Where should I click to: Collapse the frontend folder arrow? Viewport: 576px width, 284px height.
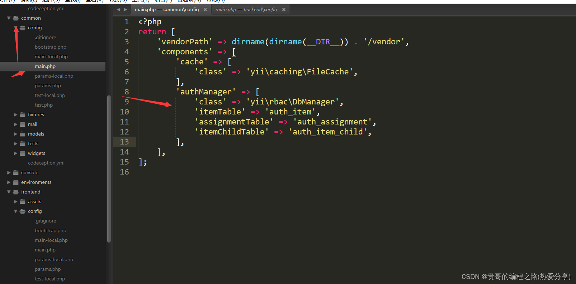tap(9, 192)
